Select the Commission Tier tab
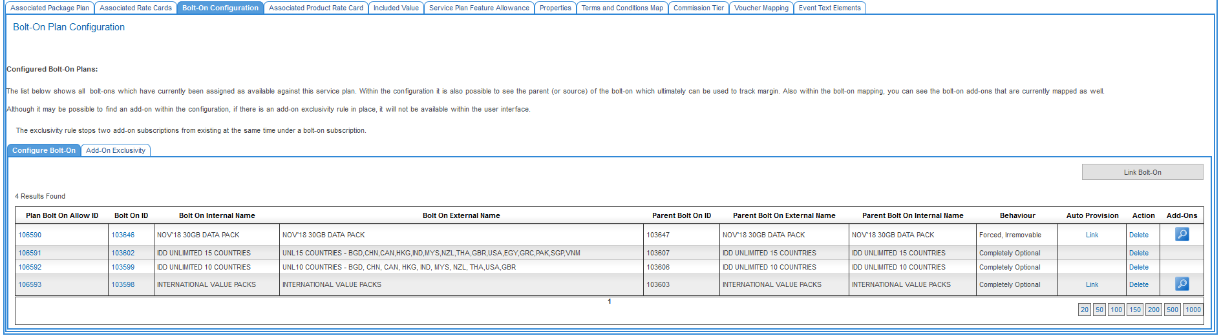 [x=698, y=8]
